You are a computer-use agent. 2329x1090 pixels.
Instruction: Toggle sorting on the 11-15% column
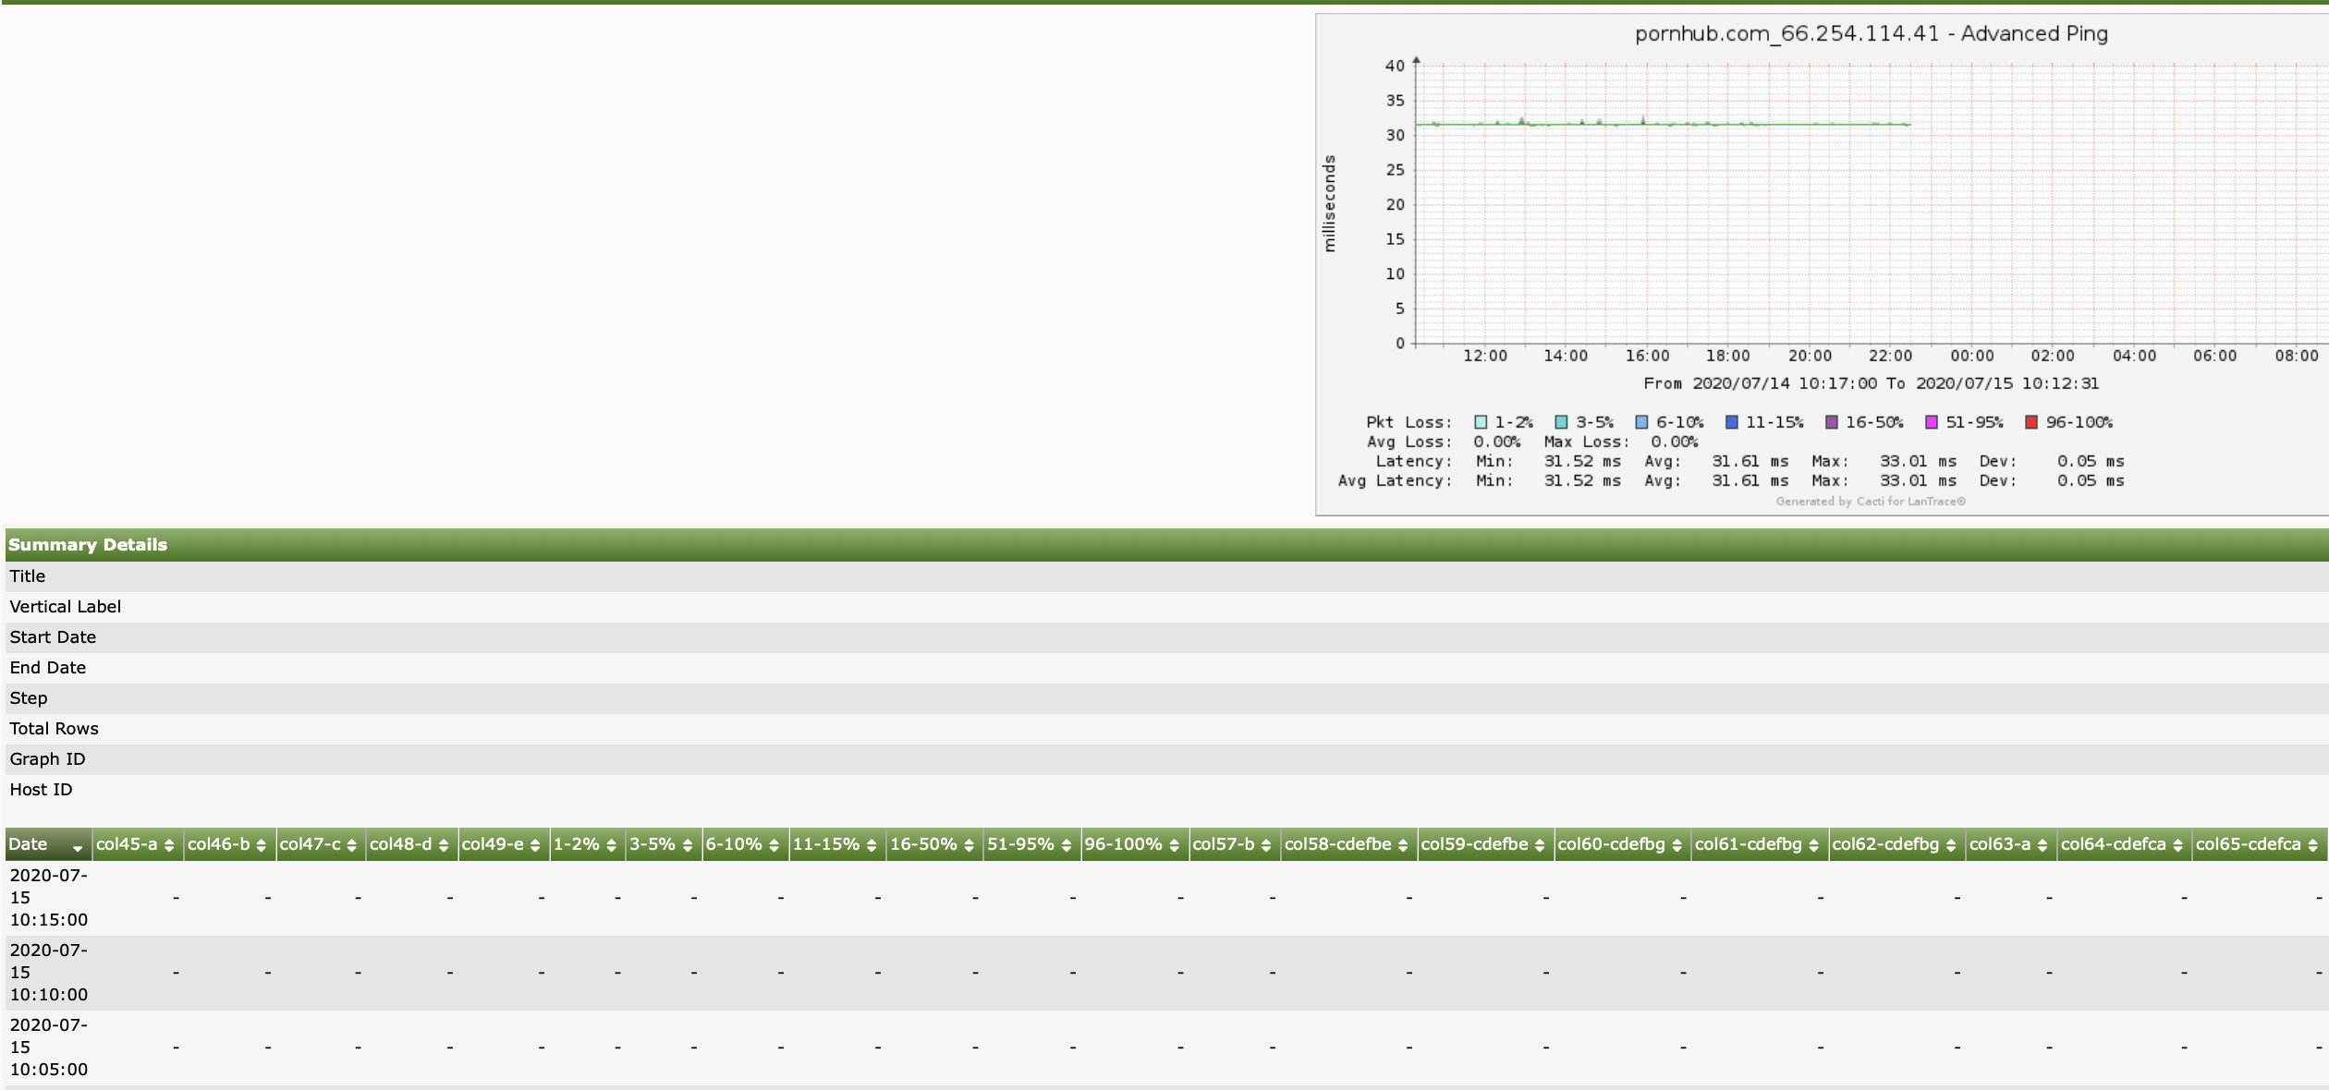click(872, 843)
